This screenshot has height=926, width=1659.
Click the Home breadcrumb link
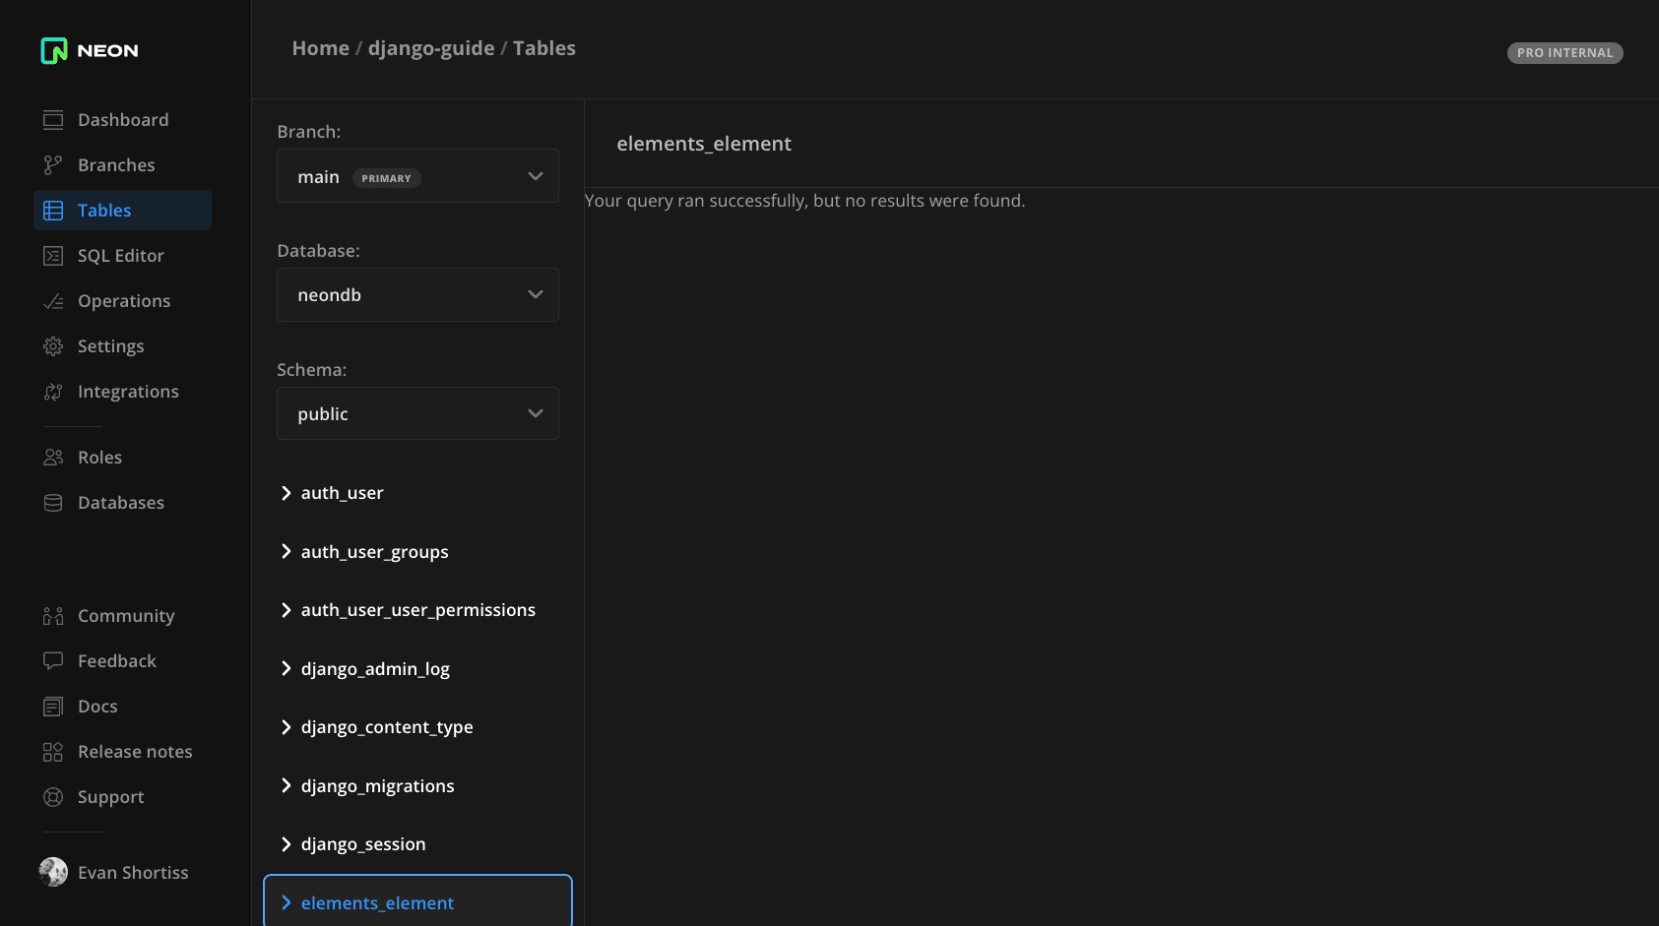pos(320,48)
